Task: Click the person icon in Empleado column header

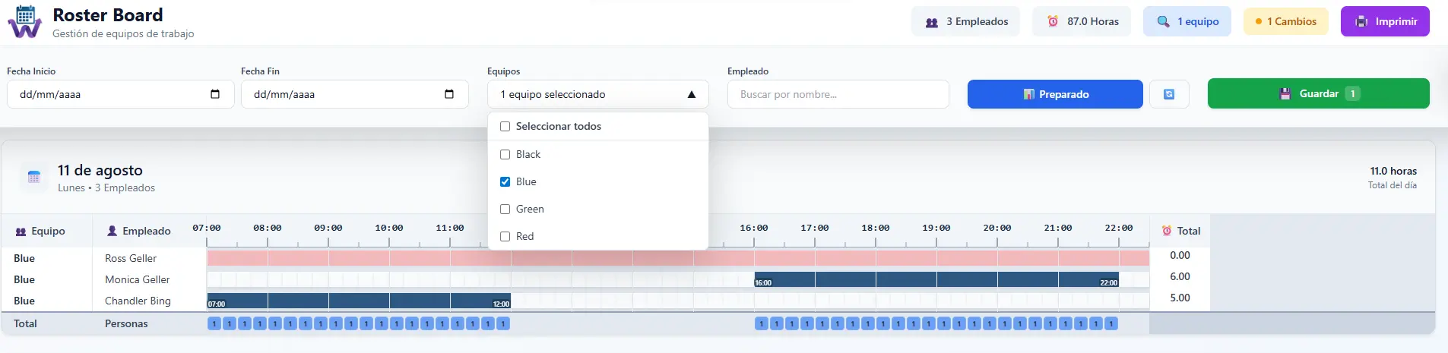Action: pyautogui.click(x=112, y=231)
